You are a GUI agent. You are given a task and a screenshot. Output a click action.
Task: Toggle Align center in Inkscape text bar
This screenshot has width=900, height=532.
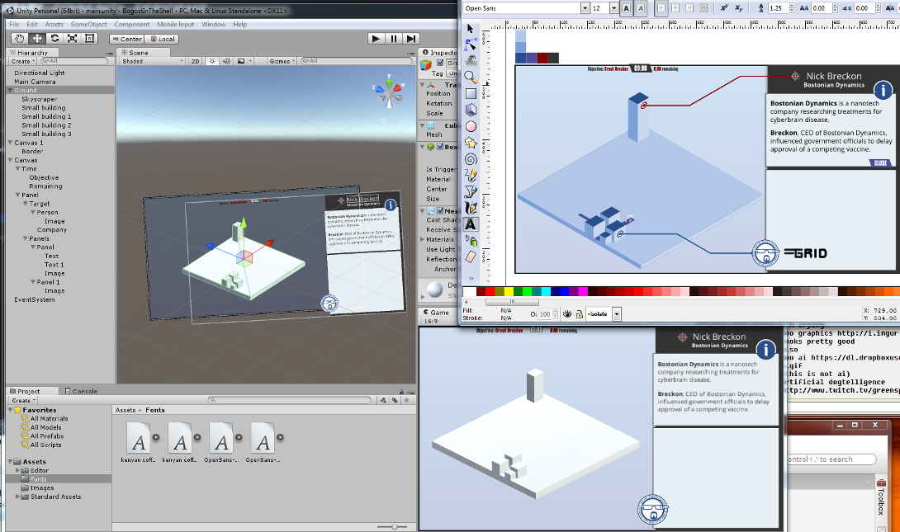pyautogui.click(x=675, y=8)
